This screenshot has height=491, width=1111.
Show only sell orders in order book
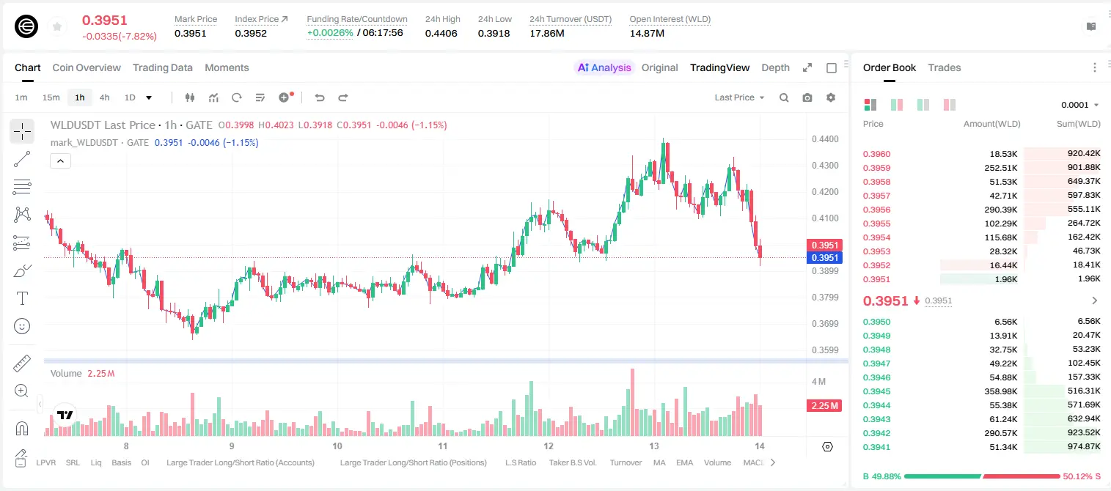coord(950,105)
